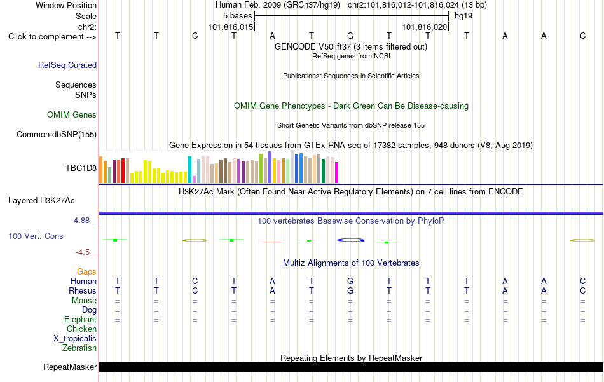Click the blue Layered H3K27Ac signal bar
Image resolution: width=604 pixels, height=382 pixels.
(351, 213)
